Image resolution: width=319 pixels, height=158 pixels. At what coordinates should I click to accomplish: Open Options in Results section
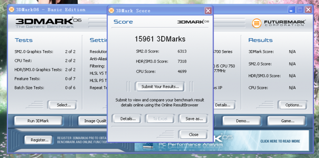(293, 105)
